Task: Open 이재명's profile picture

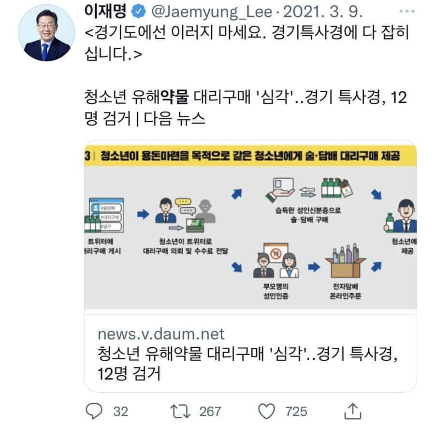Action: point(46,33)
